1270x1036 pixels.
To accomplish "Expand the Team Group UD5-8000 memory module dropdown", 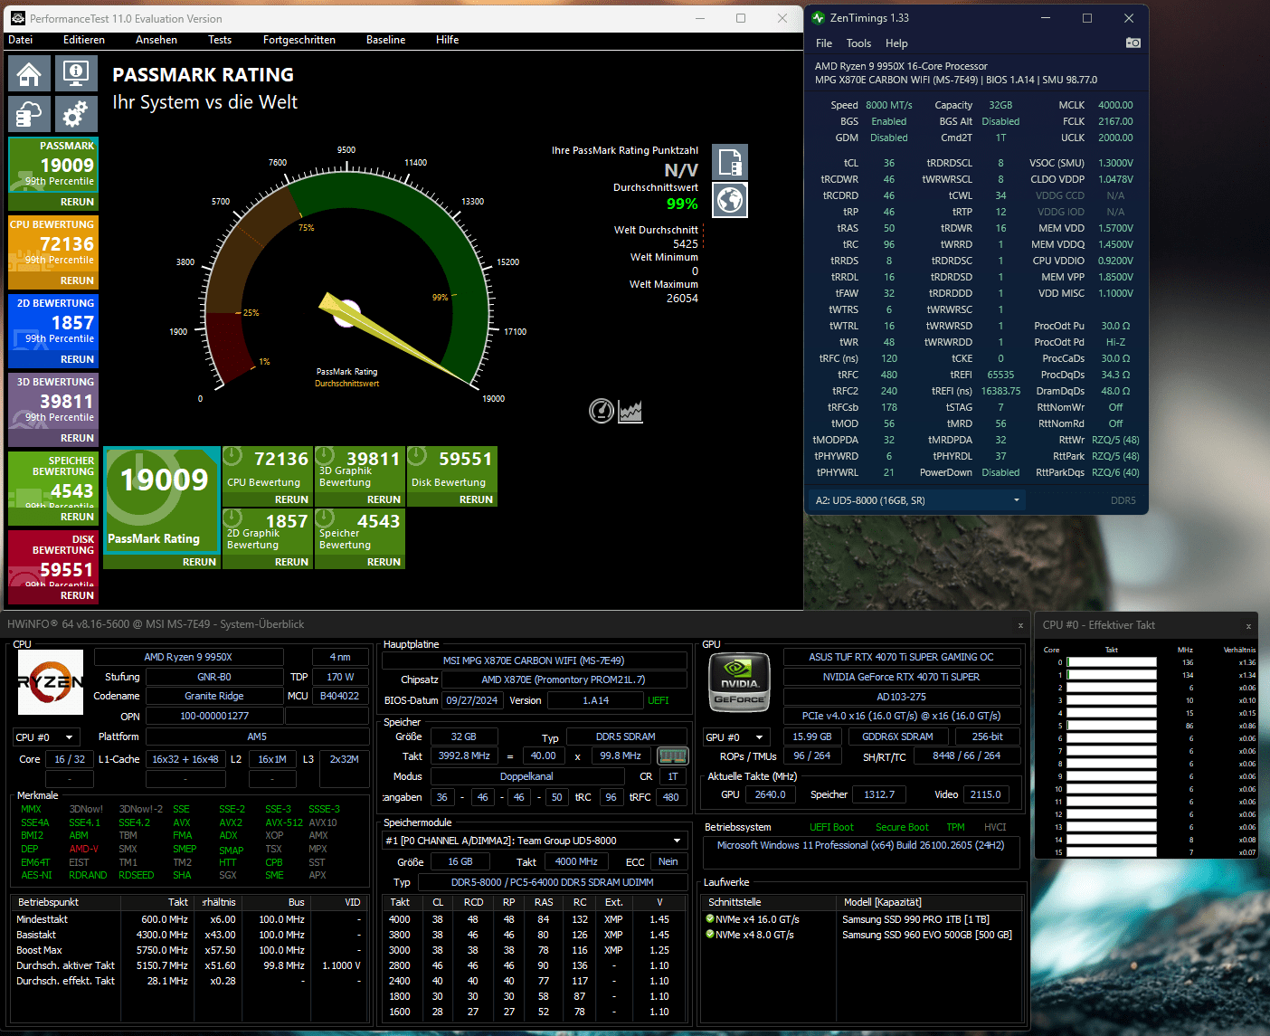I will point(534,841).
